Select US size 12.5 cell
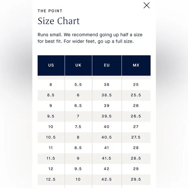 [x=51, y=179]
